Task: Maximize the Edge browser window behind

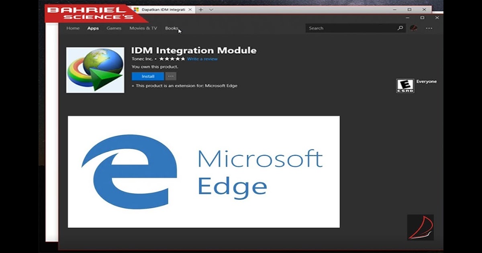Action: [x=409, y=9]
